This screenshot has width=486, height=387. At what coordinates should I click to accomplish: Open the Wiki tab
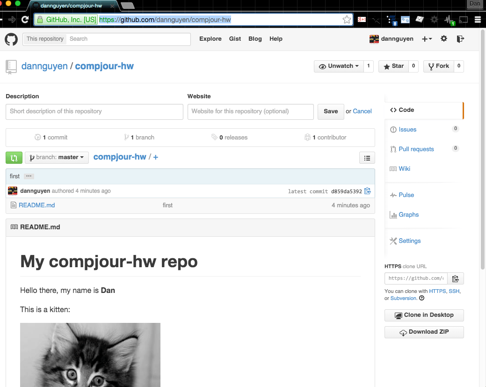(x=404, y=168)
